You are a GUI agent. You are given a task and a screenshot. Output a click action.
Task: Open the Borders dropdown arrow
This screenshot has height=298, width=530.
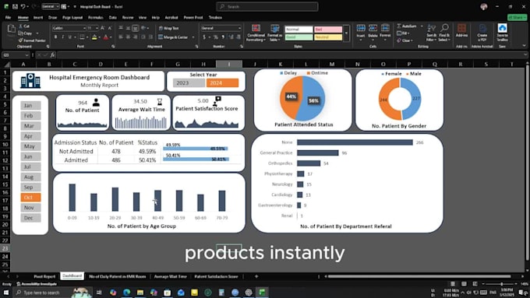coord(87,37)
